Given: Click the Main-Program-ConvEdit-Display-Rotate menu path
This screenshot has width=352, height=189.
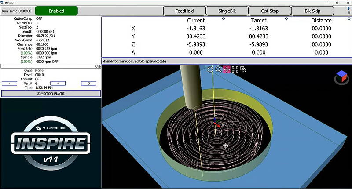Looking at the screenshot, I should [x=134, y=61].
